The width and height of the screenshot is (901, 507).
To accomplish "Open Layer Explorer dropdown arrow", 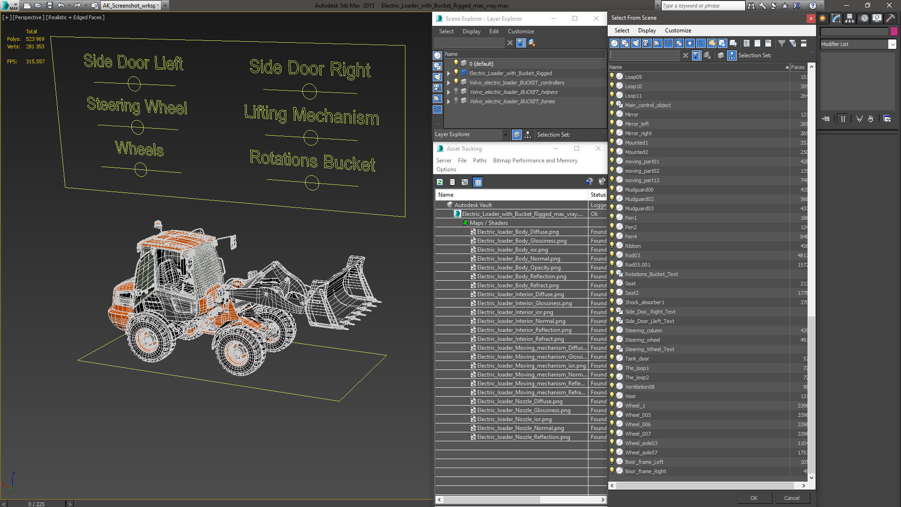I will coord(505,135).
